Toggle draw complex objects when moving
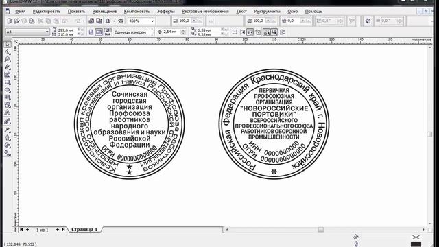 coord(267,32)
